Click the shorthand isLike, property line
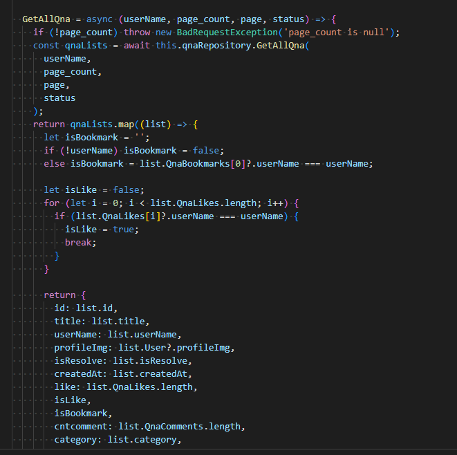This screenshot has height=455, width=457. pyautogui.click(x=73, y=400)
